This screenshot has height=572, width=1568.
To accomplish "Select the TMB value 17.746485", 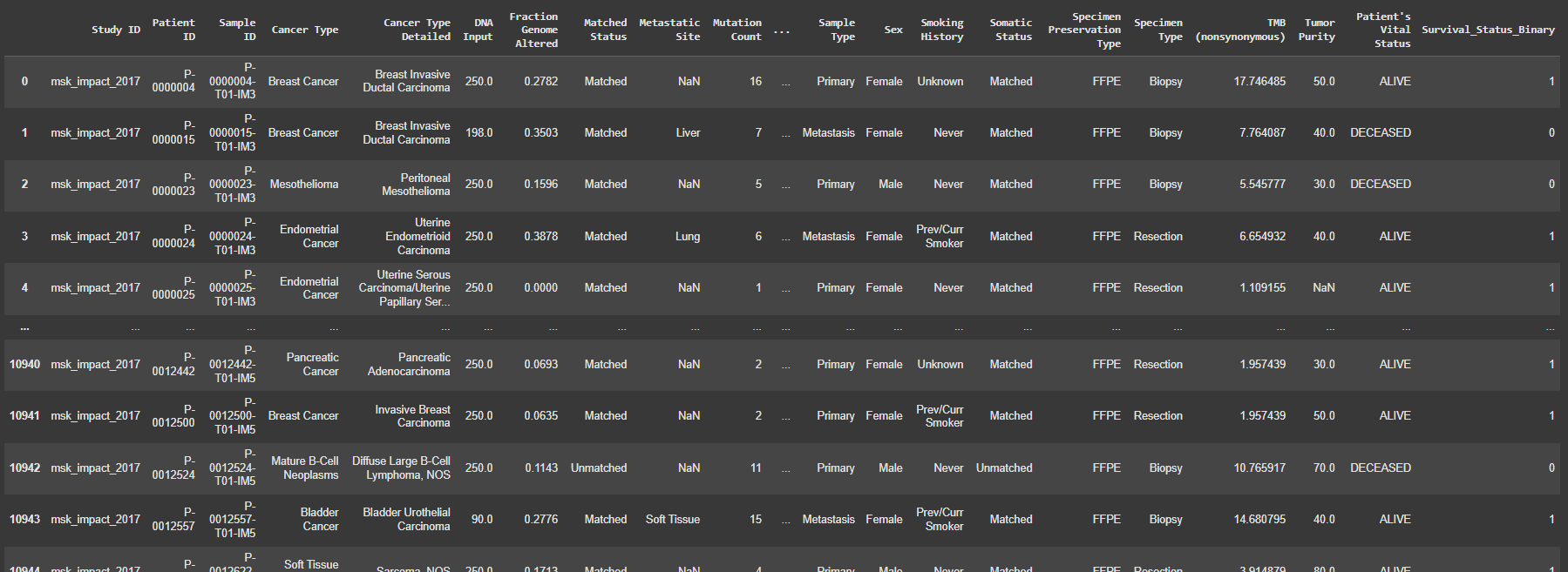I will pos(1259,82).
